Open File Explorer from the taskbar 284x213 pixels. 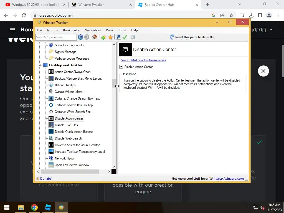pos(21,207)
